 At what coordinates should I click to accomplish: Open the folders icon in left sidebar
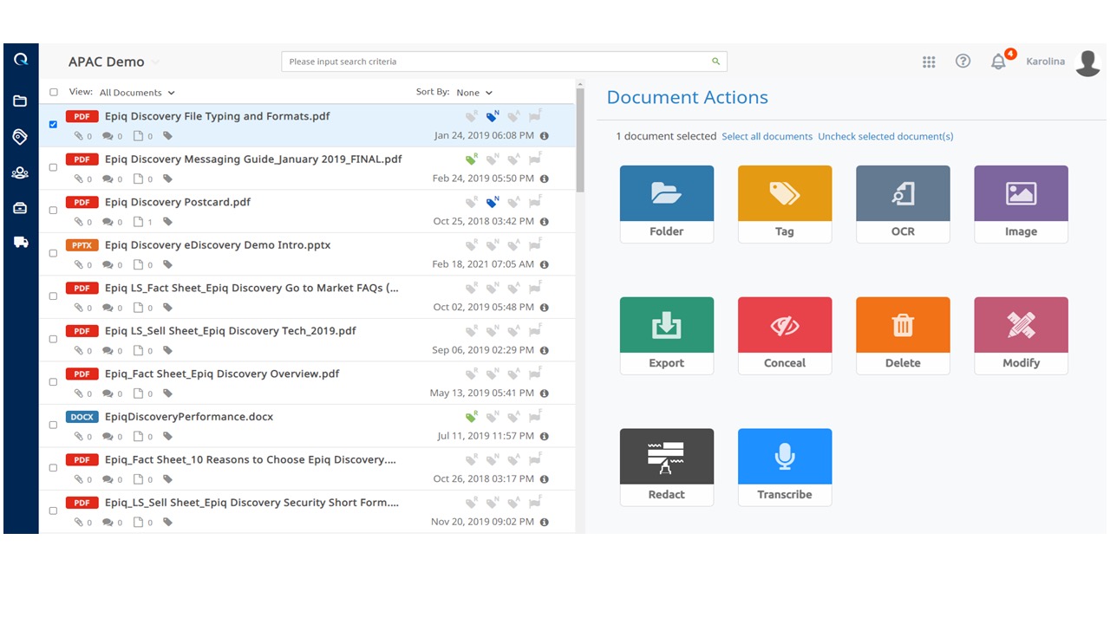[20, 101]
